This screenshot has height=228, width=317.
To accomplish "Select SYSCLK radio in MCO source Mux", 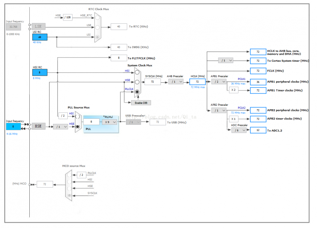I will pyautogui.click(x=69, y=195).
